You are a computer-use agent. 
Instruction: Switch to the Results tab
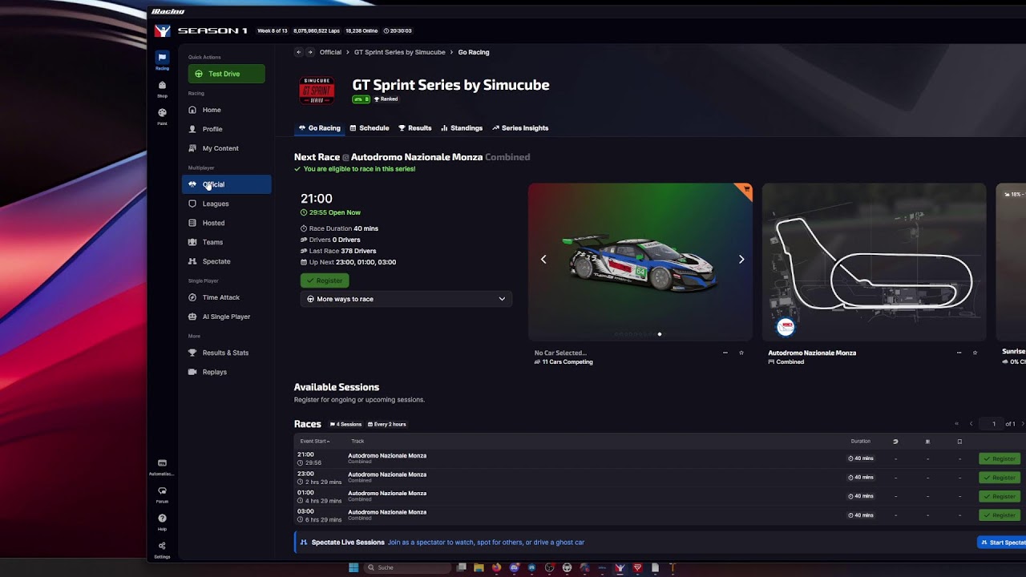pyautogui.click(x=415, y=128)
